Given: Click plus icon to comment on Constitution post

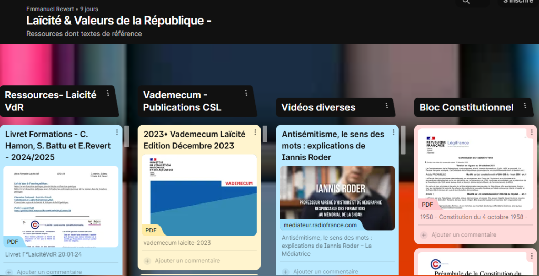Looking at the screenshot, I should (424, 235).
